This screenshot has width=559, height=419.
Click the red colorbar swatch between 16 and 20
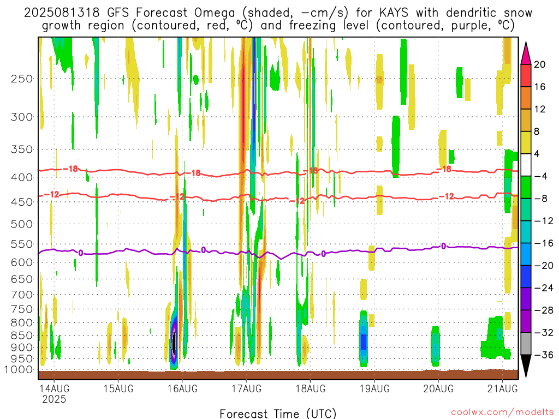click(526, 75)
